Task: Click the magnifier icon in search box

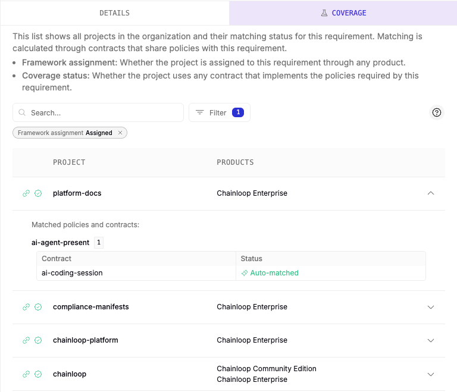Action: [x=22, y=112]
